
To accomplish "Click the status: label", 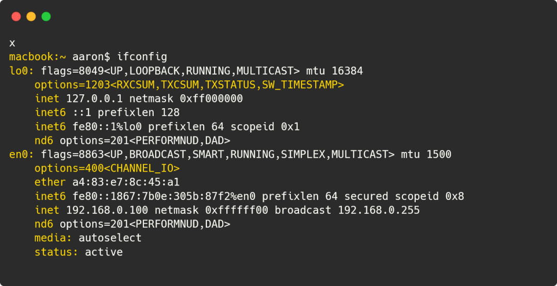I will [x=56, y=252].
